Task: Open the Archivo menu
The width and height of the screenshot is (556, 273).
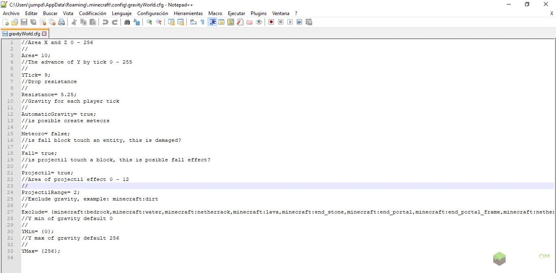Action: [11, 13]
